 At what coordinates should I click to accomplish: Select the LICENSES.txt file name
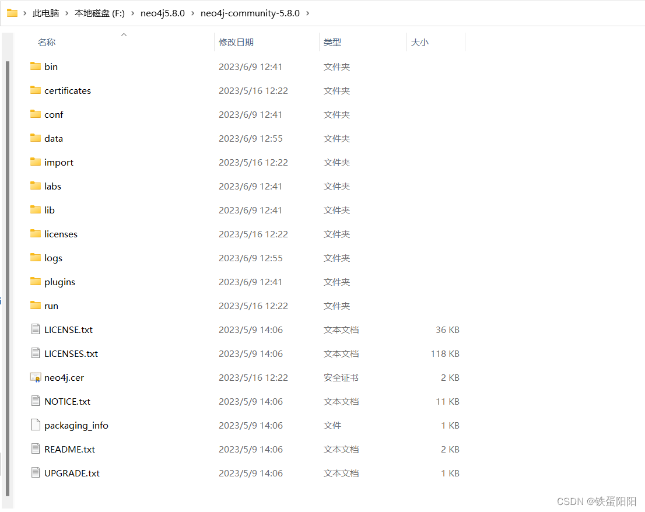[71, 353]
